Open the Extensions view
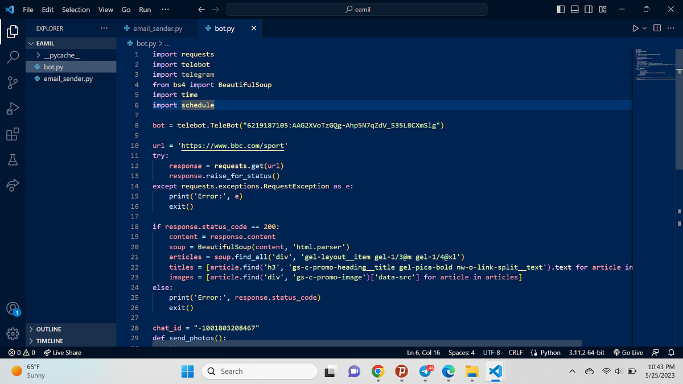This screenshot has width=683, height=384. click(13, 134)
